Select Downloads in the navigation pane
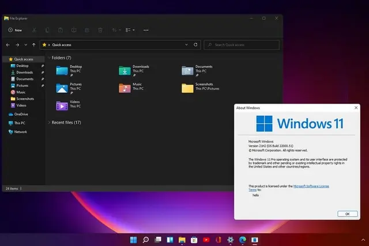 coord(24,73)
